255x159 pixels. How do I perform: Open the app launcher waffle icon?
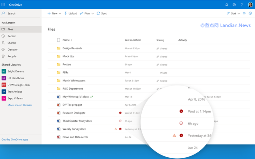click(3, 4)
